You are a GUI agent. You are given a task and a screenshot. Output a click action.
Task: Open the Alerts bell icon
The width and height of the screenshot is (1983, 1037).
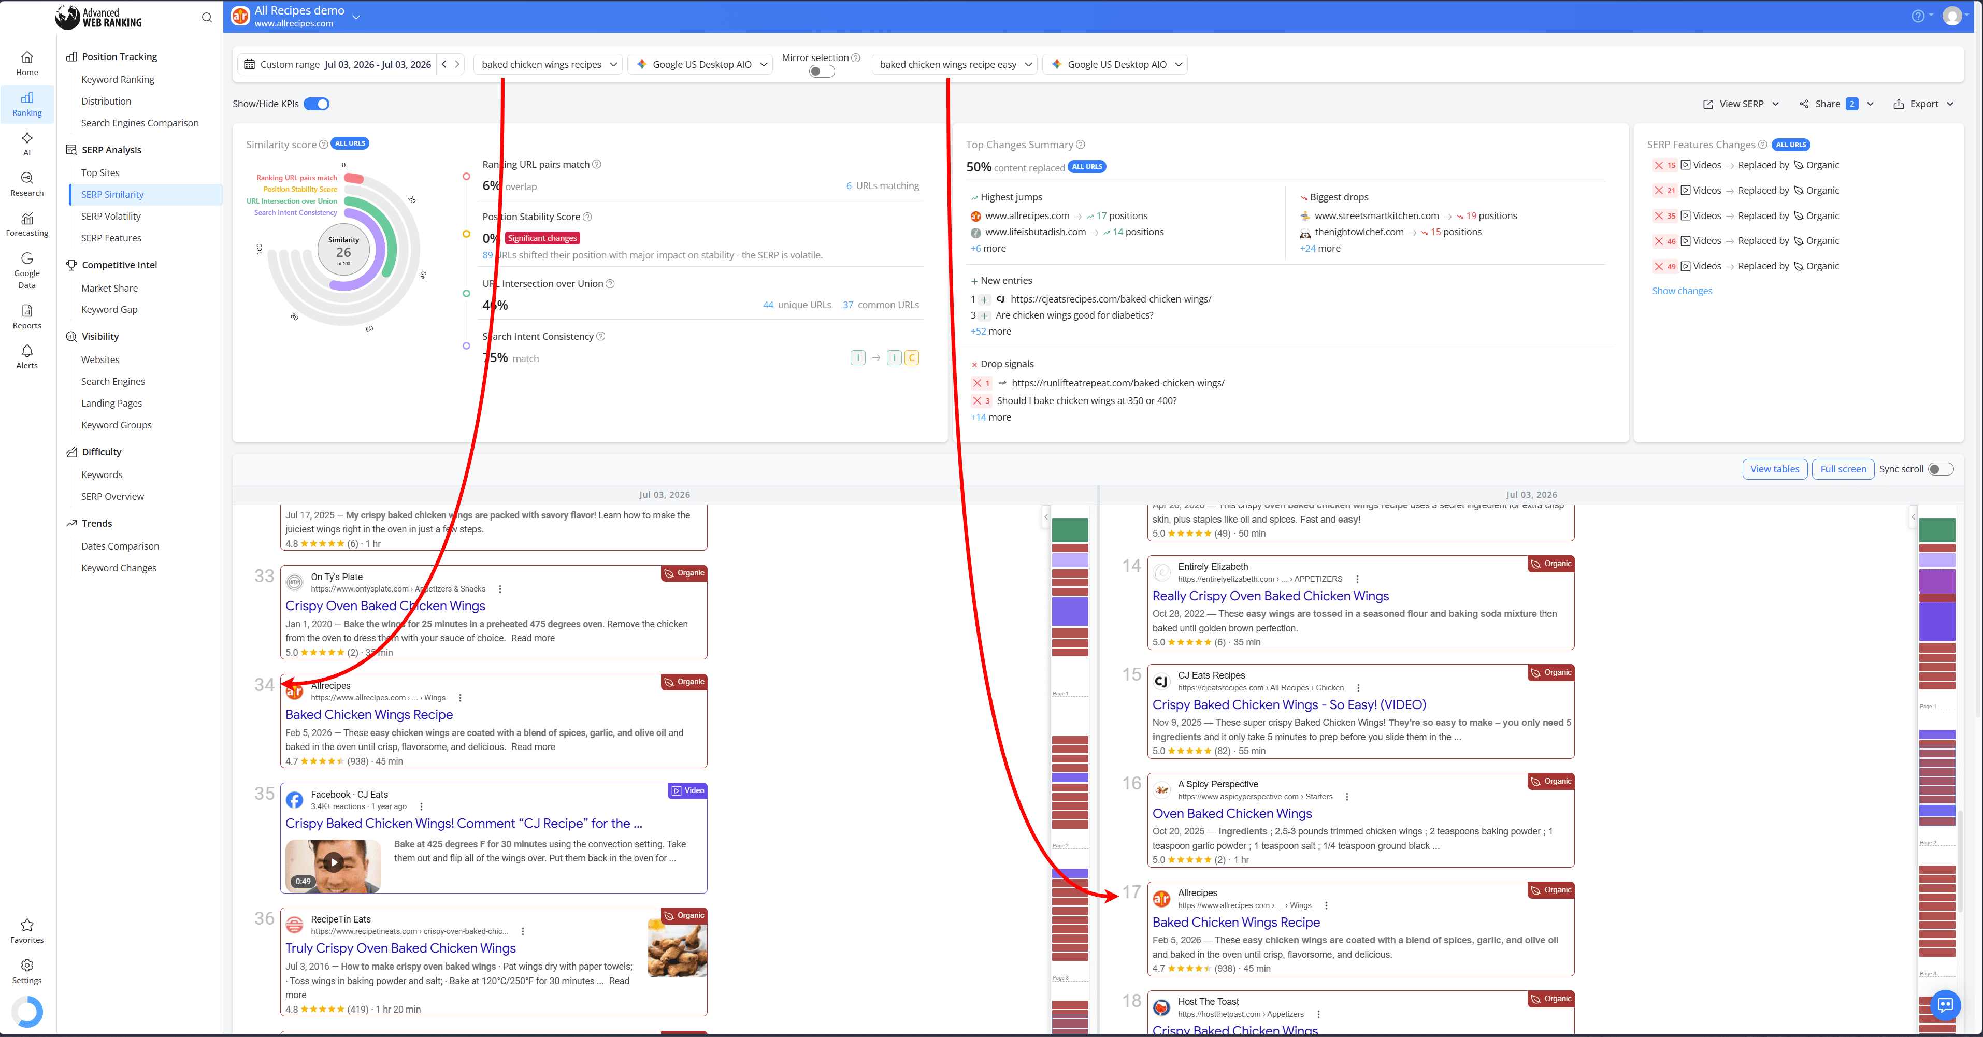[x=27, y=356]
